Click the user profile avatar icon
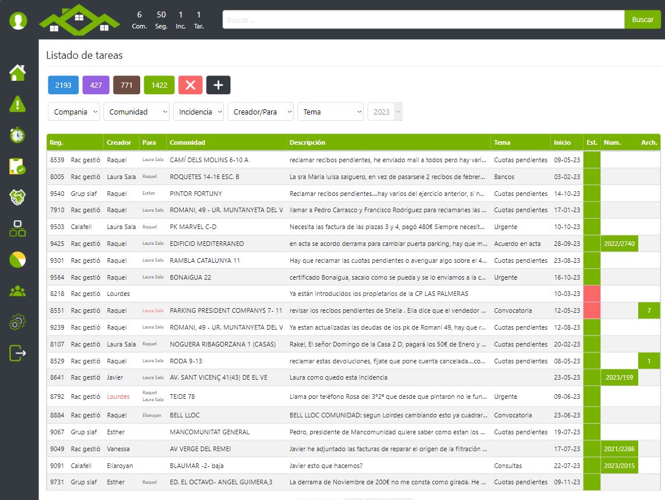This screenshot has height=500, width=665. 18,21
